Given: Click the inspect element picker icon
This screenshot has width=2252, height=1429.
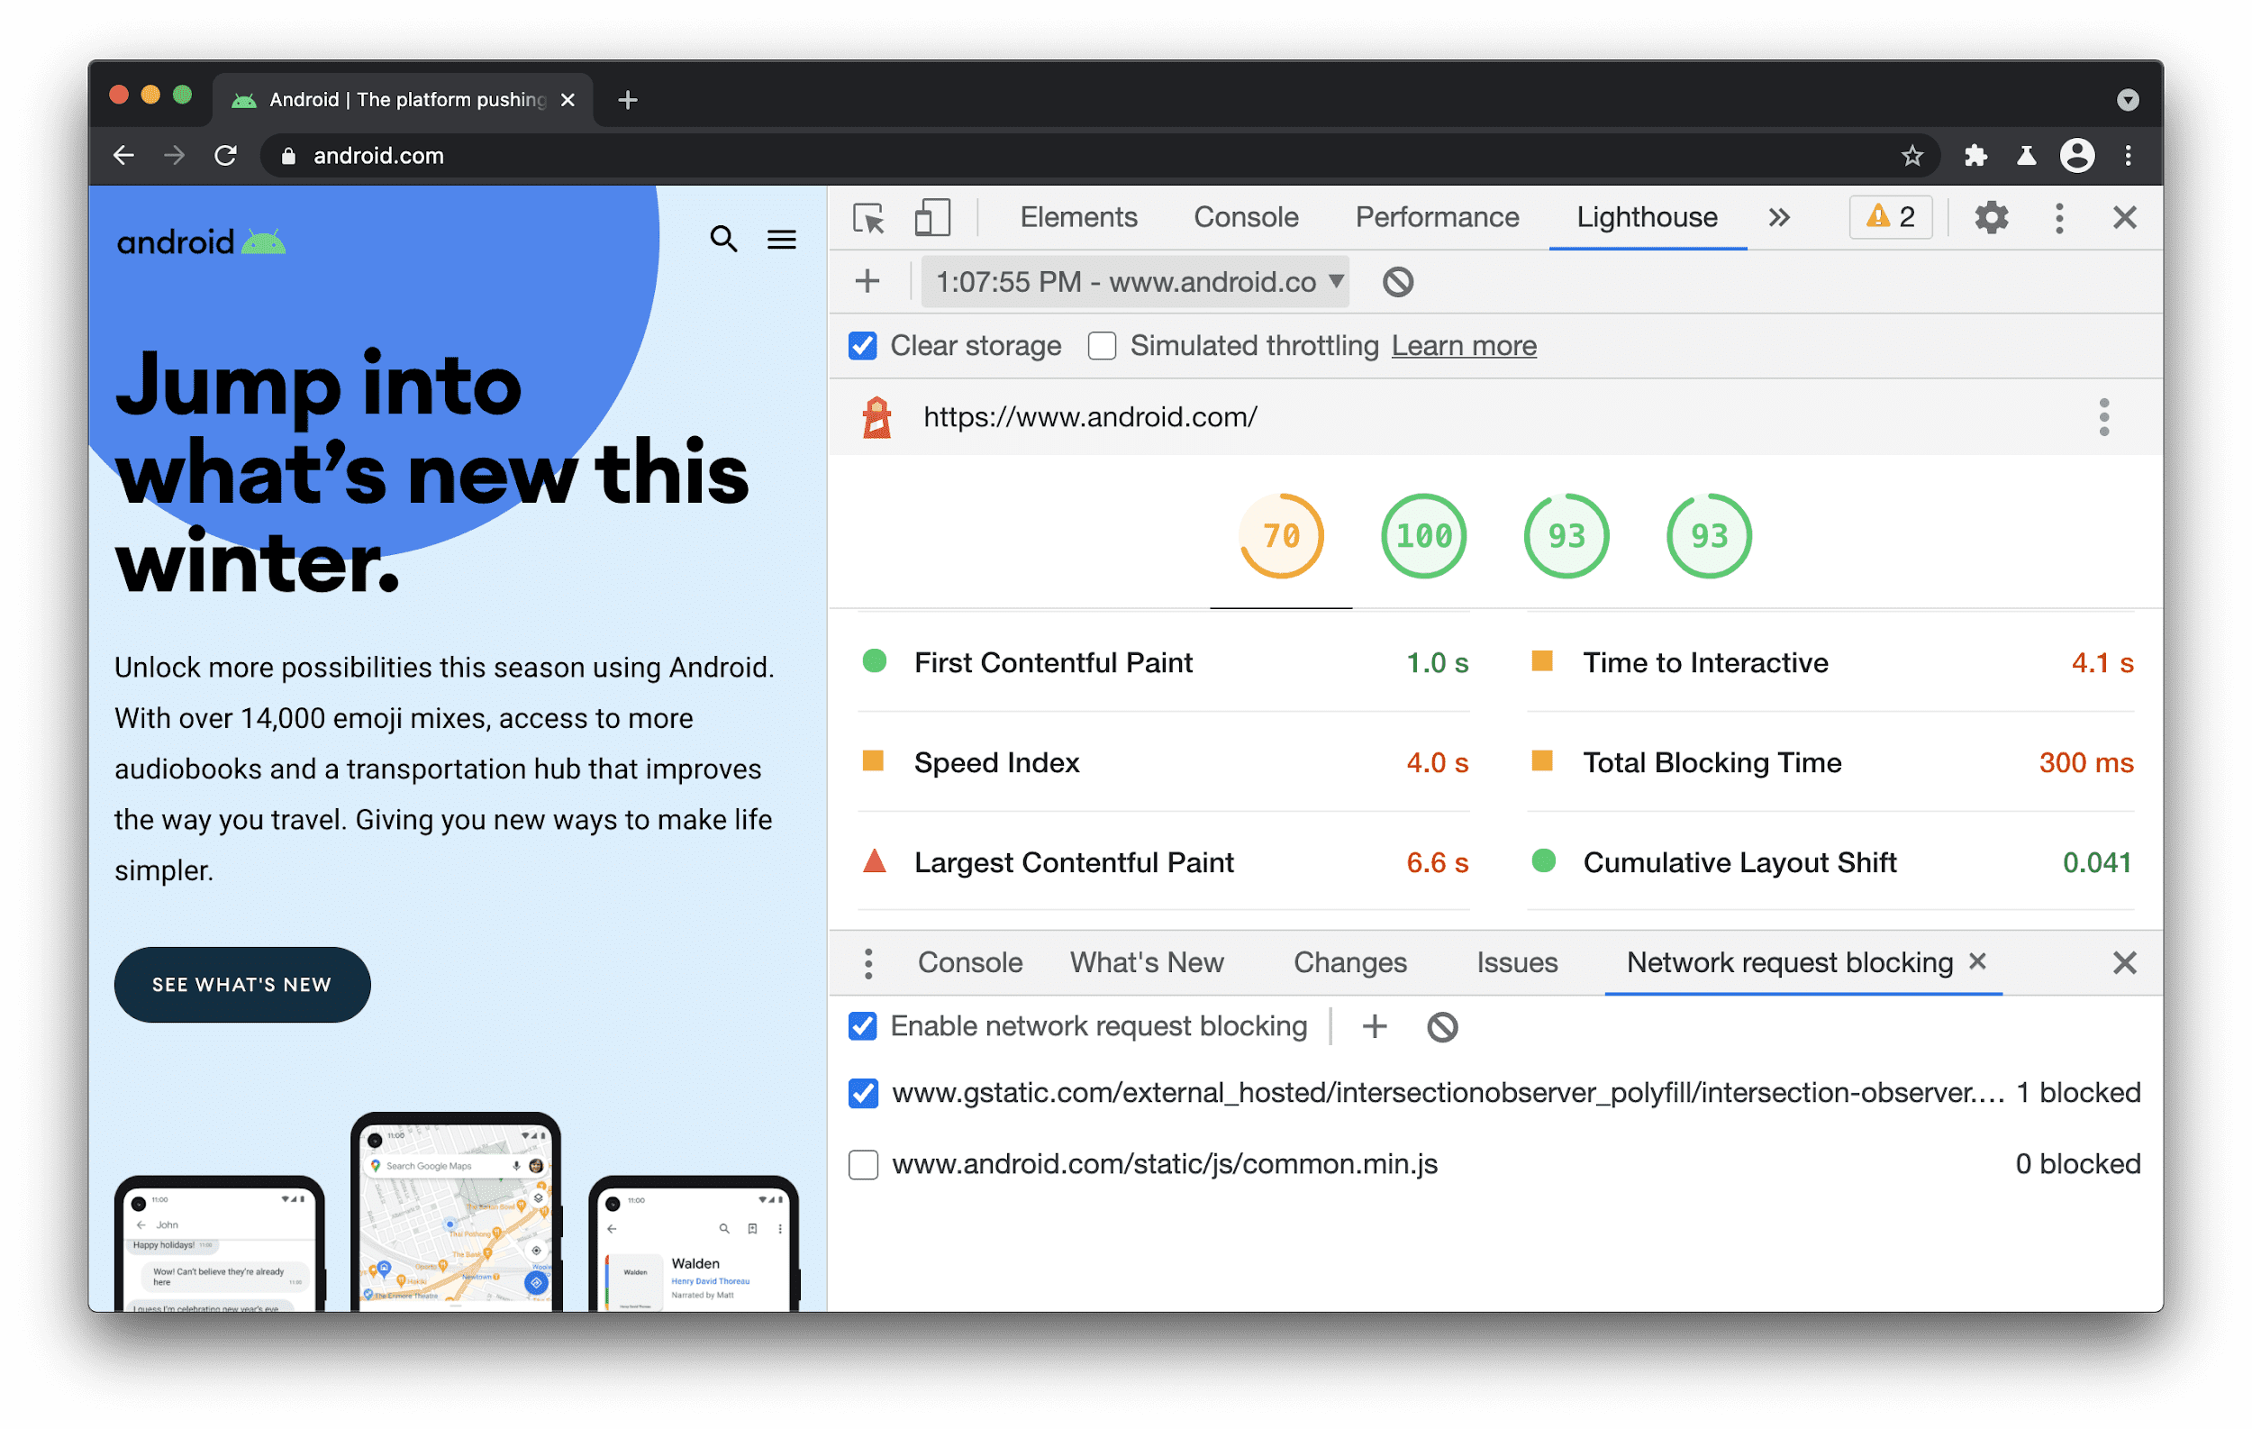Looking at the screenshot, I should click(872, 215).
